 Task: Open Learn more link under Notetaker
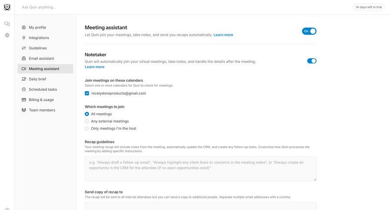tap(94, 67)
